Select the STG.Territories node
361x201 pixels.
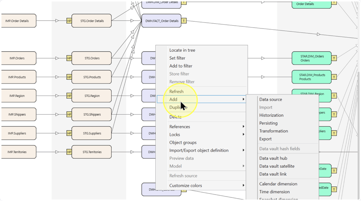pos(91,152)
